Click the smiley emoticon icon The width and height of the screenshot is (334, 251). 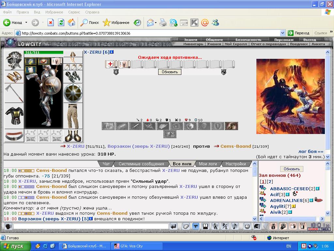point(247,226)
